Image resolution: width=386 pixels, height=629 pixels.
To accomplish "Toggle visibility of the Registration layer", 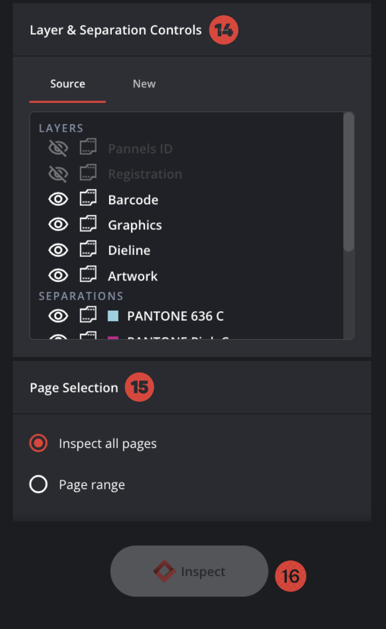I will pos(58,173).
